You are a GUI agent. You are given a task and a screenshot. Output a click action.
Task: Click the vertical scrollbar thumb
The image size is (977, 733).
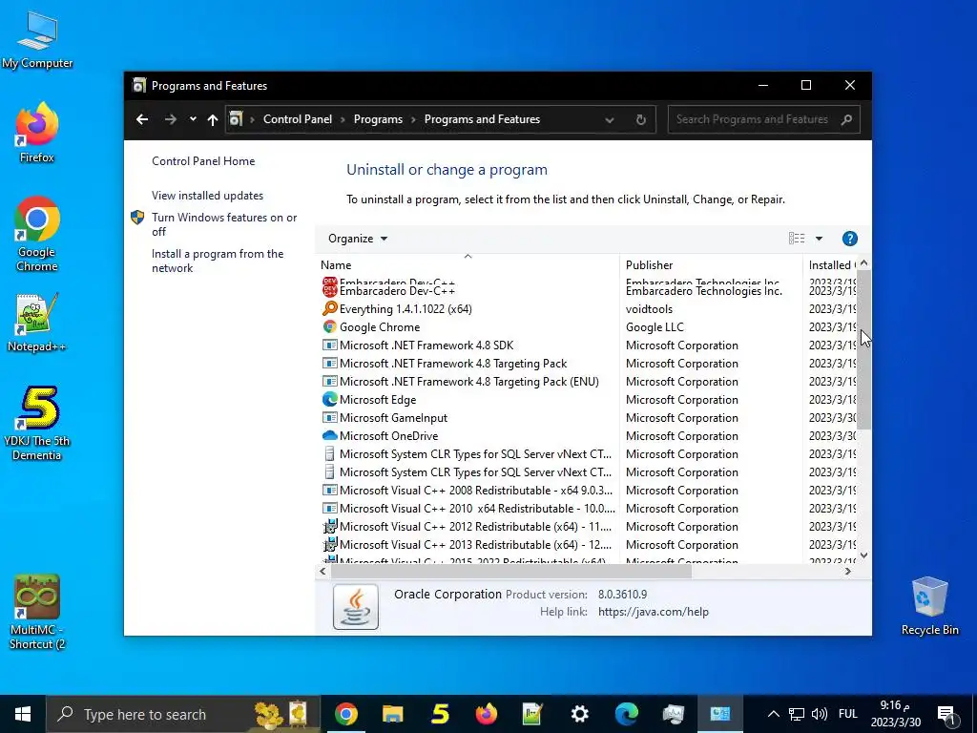point(863,350)
